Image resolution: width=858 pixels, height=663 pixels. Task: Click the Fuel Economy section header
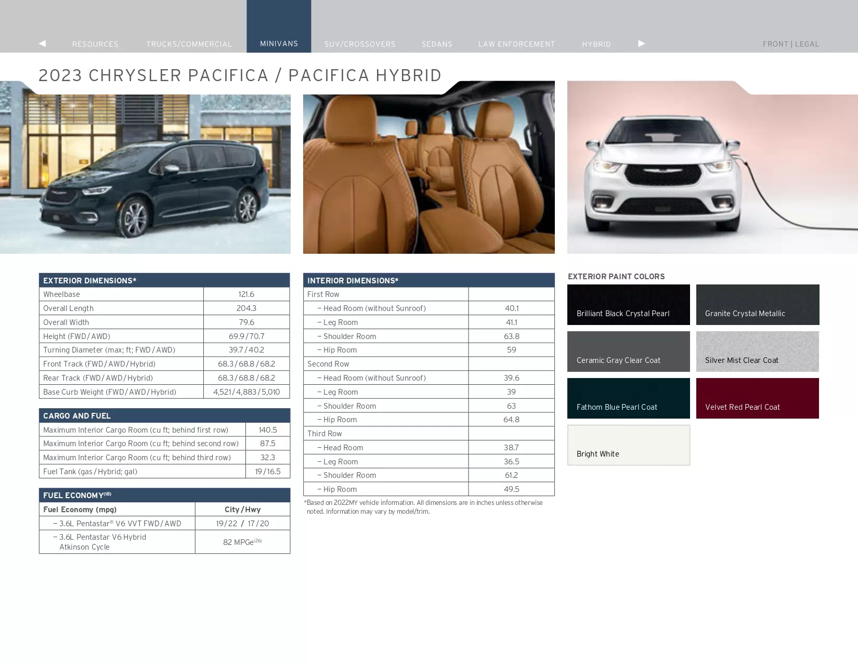pos(164,495)
